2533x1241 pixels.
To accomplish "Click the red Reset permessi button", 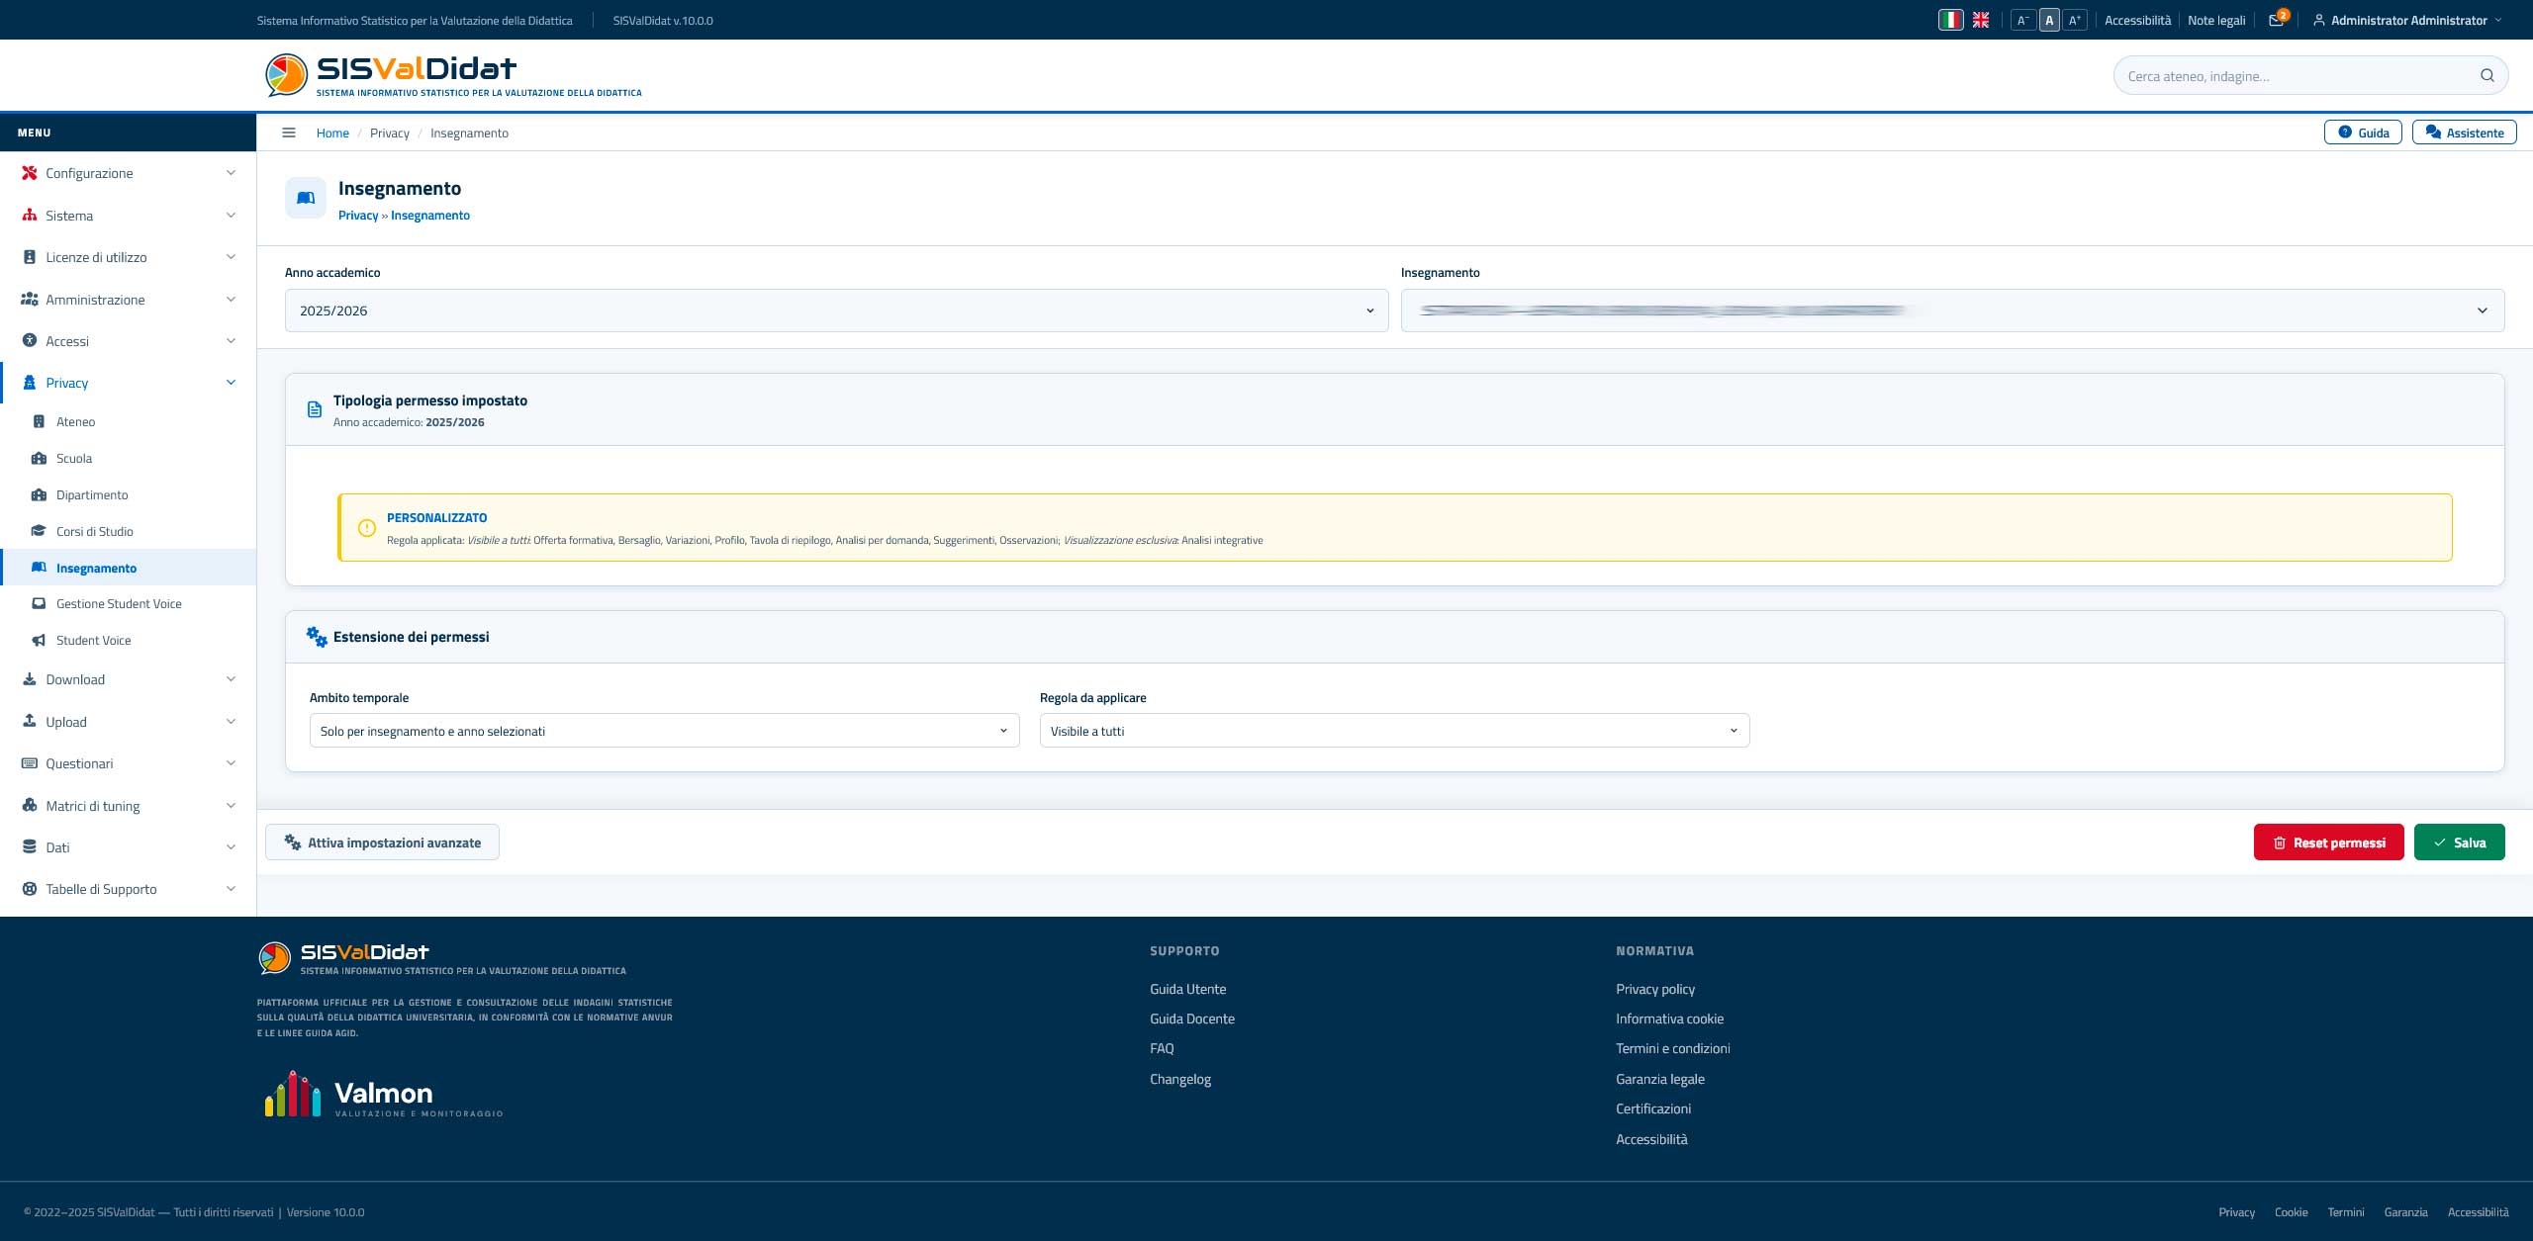I will coord(2328,842).
